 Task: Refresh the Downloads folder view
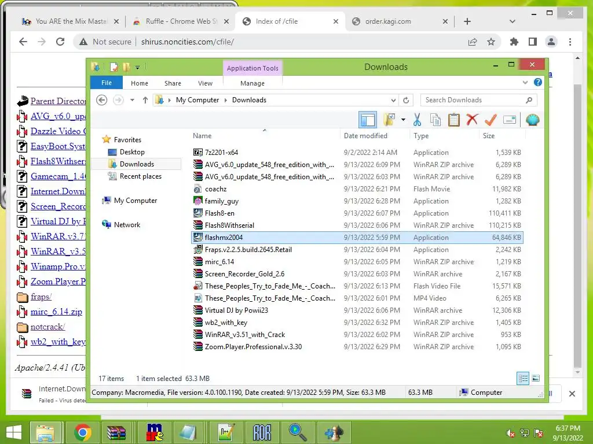[406, 100]
